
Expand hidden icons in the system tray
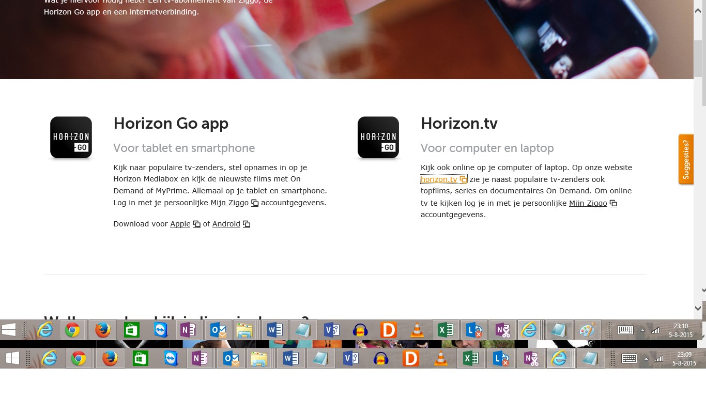tap(642, 329)
